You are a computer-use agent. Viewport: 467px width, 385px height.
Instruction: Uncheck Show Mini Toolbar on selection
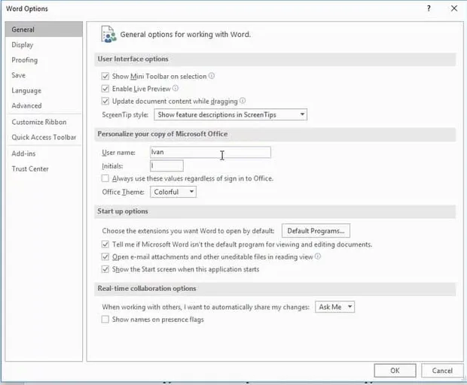tap(105, 76)
